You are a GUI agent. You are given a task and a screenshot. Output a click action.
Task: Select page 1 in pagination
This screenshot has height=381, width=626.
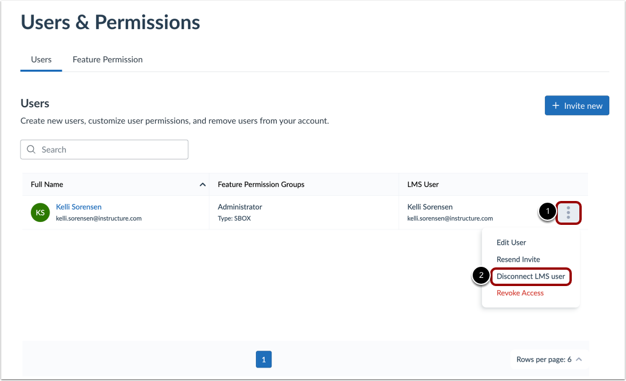[263, 359]
